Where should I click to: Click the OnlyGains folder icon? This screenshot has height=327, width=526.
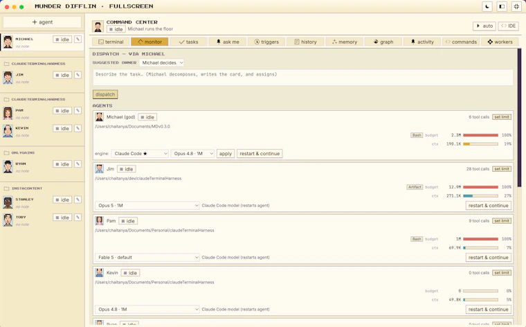point(6,152)
